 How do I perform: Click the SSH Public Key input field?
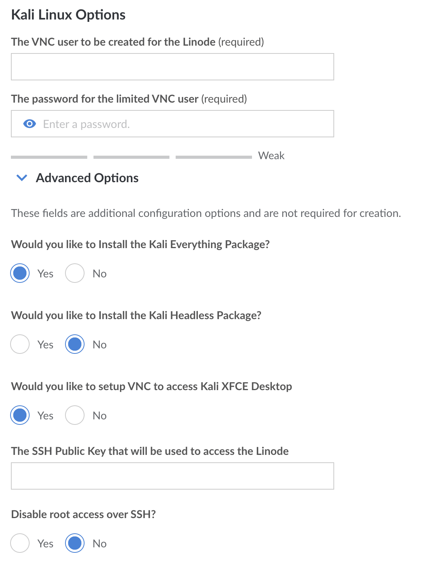pos(172,476)
